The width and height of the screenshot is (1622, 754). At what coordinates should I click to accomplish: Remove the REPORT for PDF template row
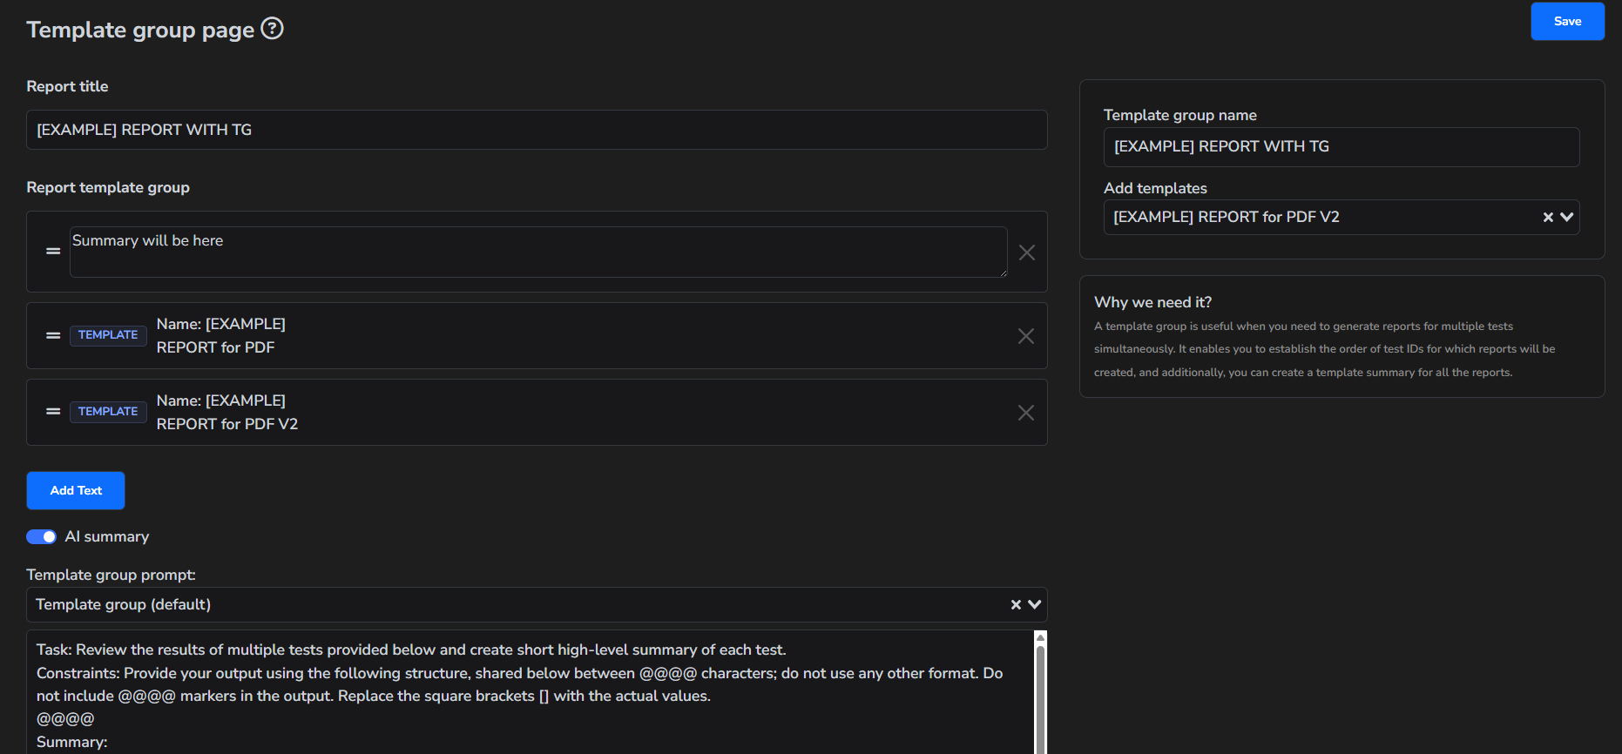coord(1026,336)
